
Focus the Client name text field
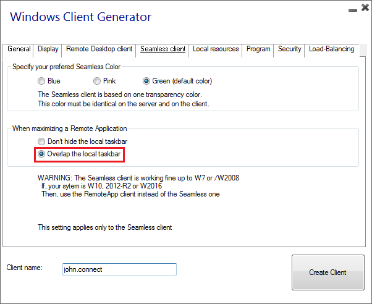point(119,269)
